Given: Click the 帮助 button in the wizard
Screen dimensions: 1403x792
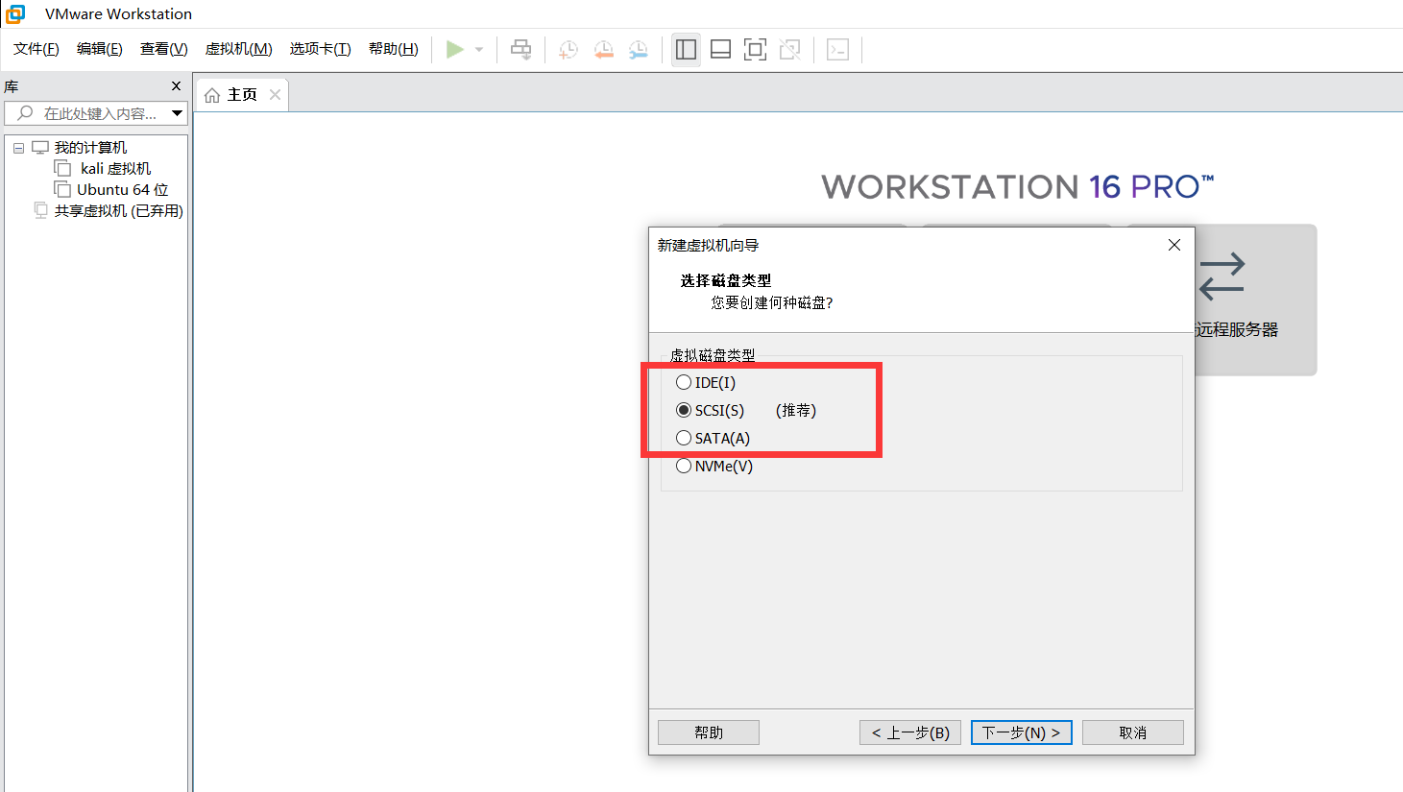Looking at the screenshot, I should [x=709, y=732].
